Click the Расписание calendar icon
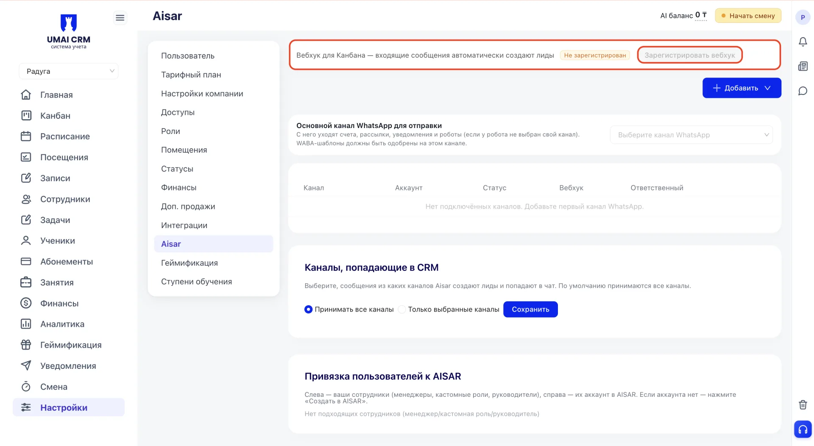The width and height of the screenshot is (814, 446). pyautogui.click(x=26, y=136)
